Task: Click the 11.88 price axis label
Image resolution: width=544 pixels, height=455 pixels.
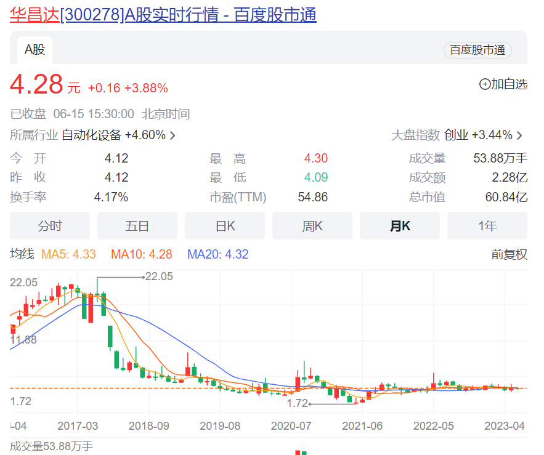Action: (23, 339)
